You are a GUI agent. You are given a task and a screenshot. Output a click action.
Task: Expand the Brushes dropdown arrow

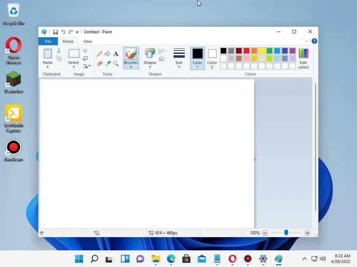tap(131, 67)
